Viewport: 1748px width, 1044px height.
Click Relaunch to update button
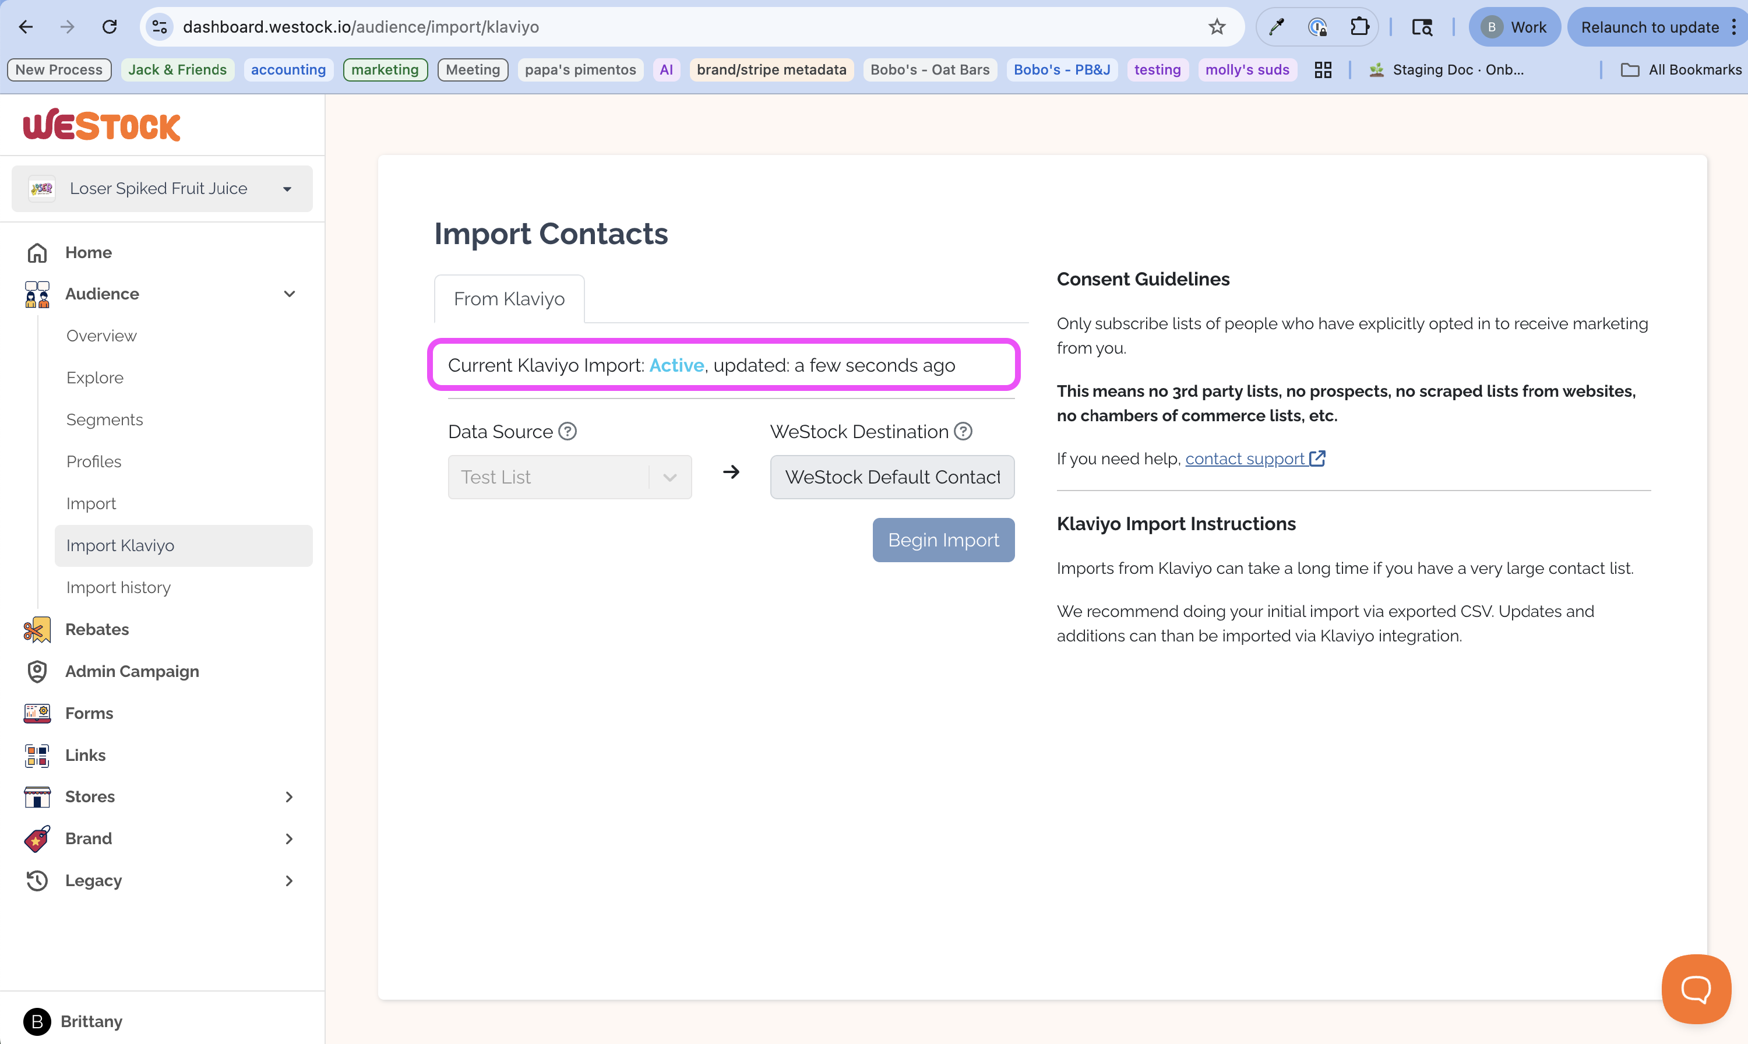coord(1650,27)
